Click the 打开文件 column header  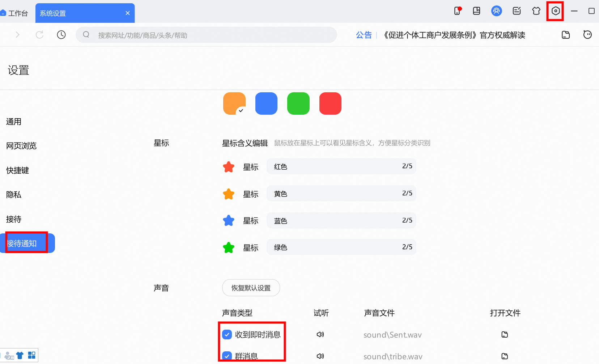click(x=505, y=313)
